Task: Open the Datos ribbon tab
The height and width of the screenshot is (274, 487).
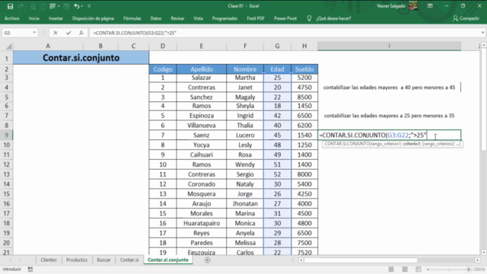Action: 156,18
